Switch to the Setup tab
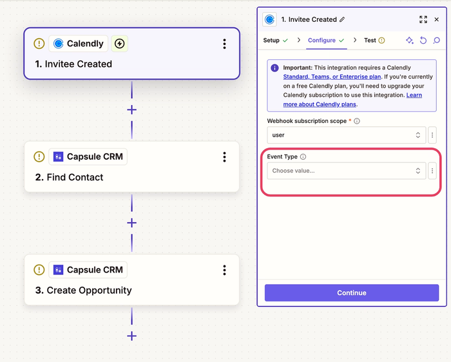This screenshot has height=362, width=451. click(x=275, y=40)
